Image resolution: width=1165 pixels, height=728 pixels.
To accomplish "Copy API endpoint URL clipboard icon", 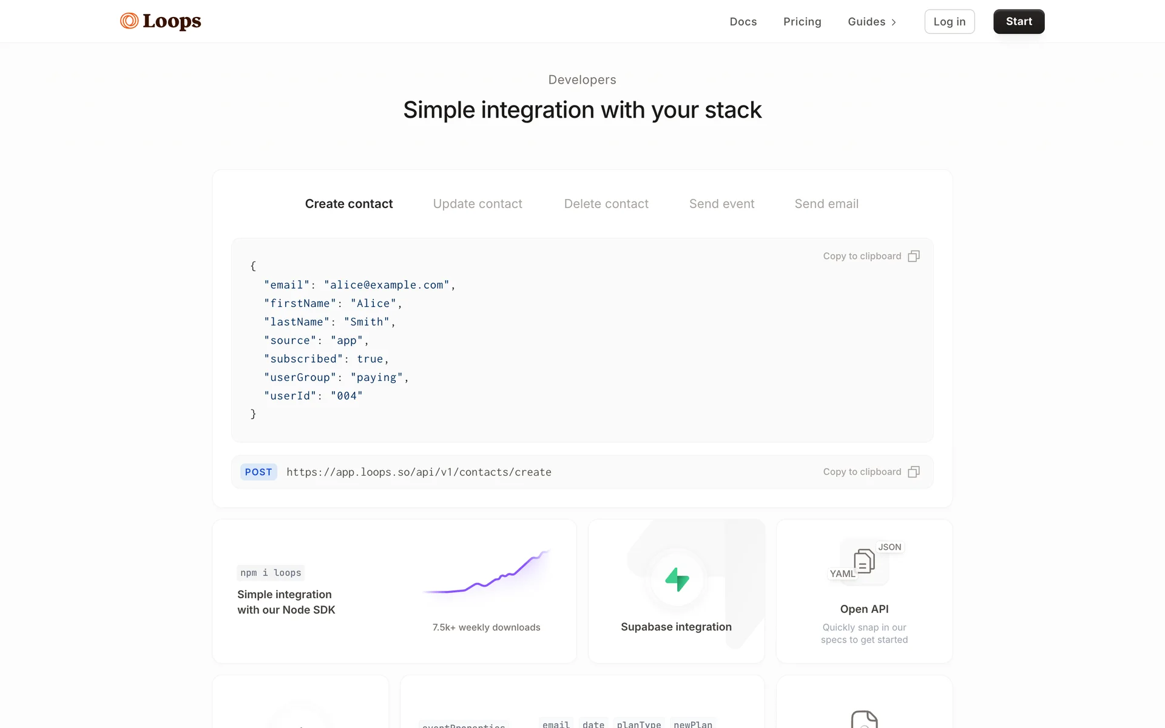I will coord(913,472).
